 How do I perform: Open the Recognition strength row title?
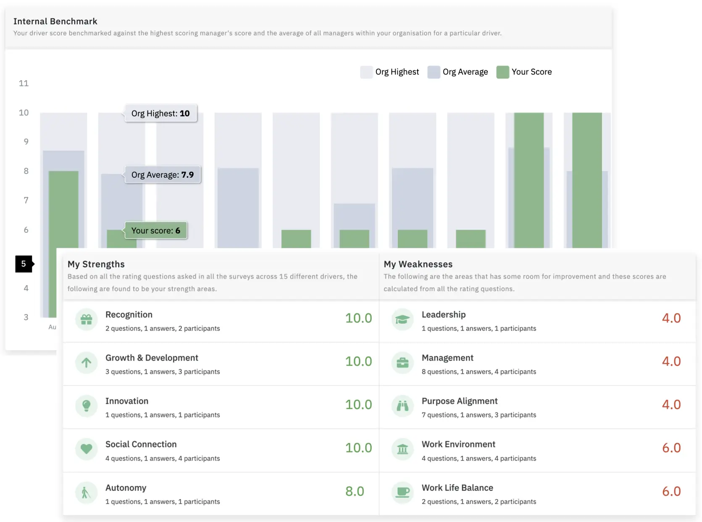point(129,315)
